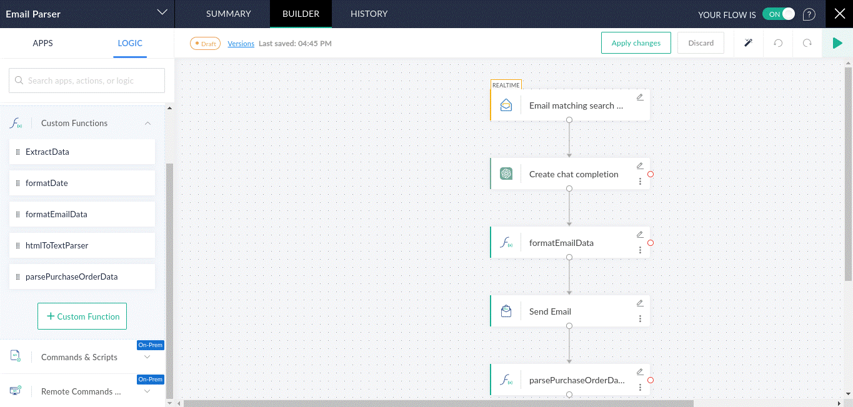Expand the Remote Commands section

coord(147,391)
